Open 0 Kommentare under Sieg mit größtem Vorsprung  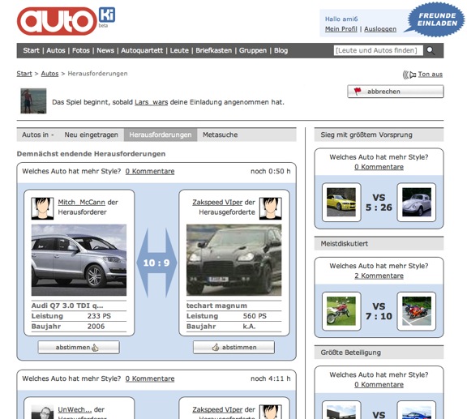coord(379,167)
